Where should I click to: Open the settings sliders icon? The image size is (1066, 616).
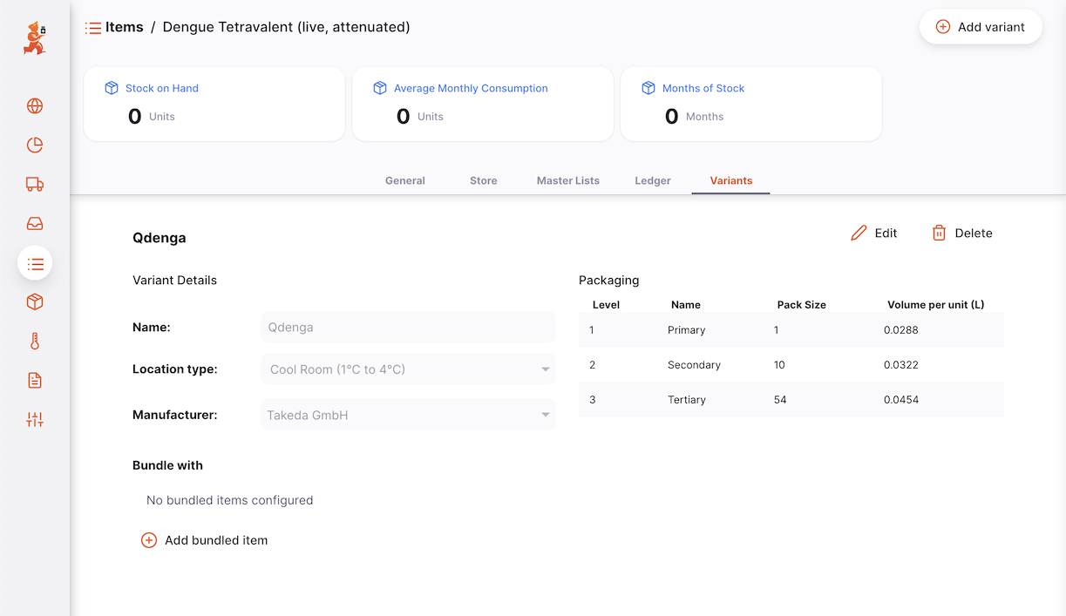[x=35, y=420]
